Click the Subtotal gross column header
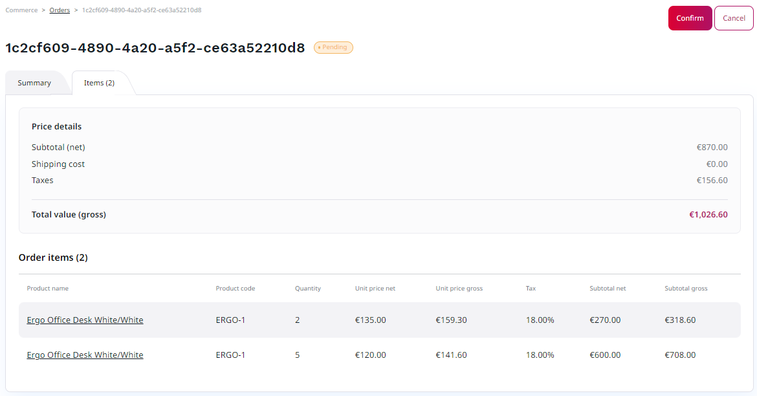The width and height of the screenshot is (757, 396). tap(686, 289)
